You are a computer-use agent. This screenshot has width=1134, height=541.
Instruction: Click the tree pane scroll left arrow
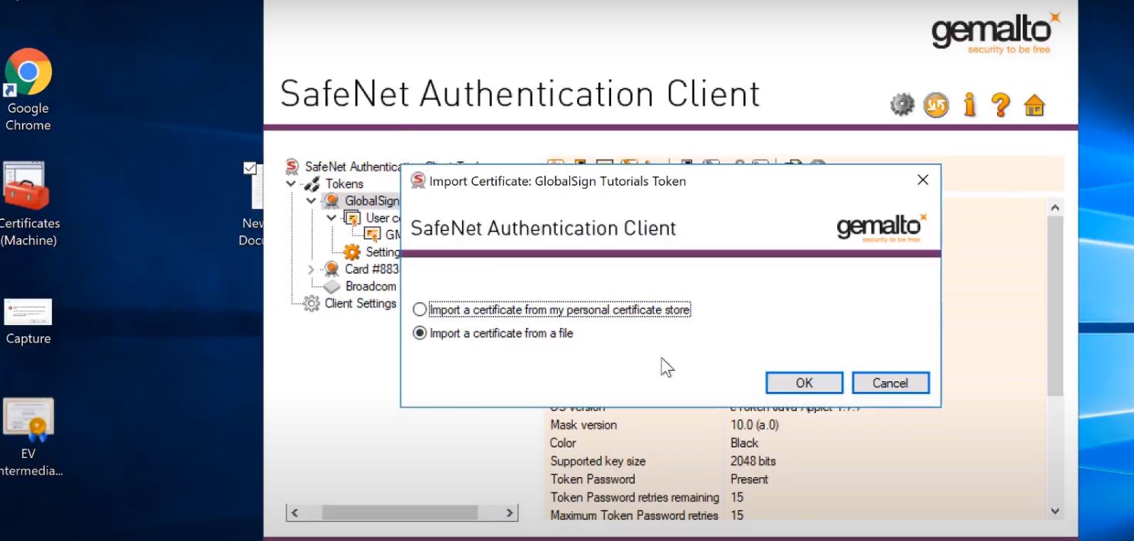(295, 514)
